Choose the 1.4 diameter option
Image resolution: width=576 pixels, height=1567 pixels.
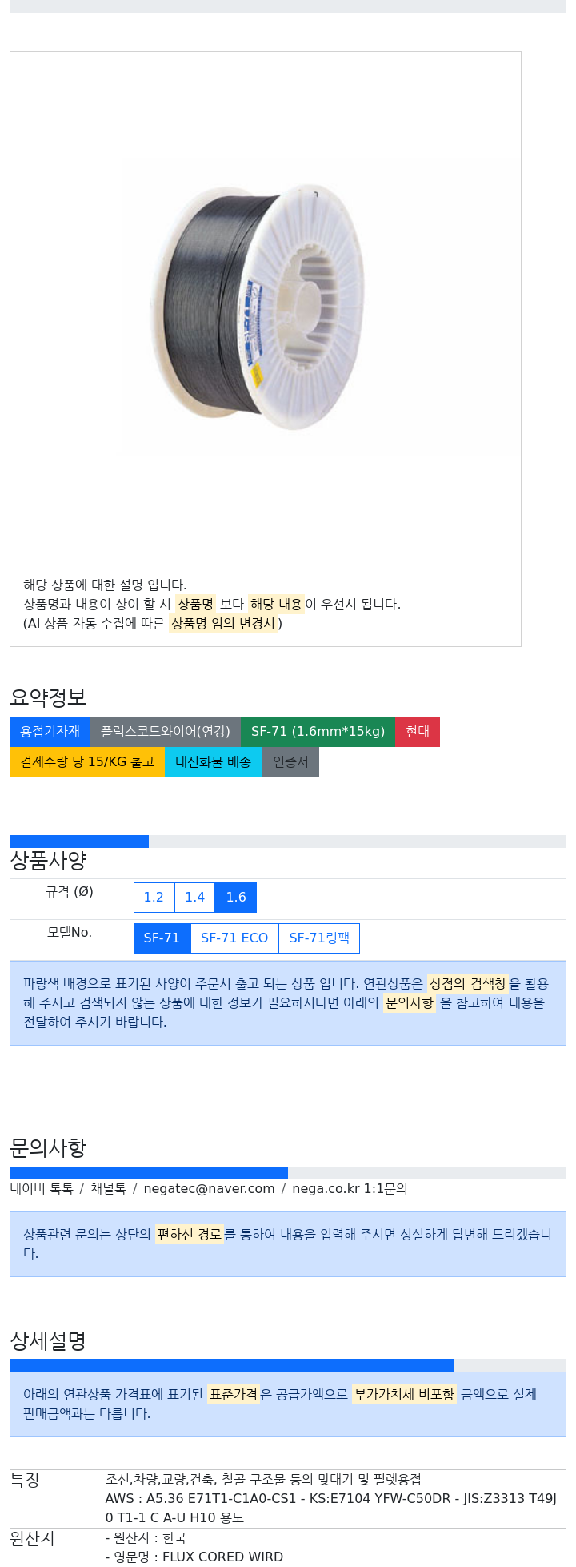pyautogui.click(x=194, y=897)
